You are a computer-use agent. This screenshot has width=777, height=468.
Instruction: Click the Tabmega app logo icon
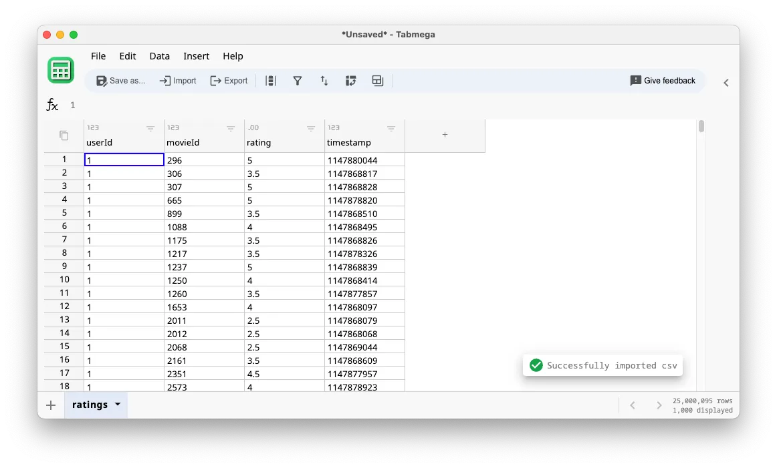click(x=61, y=69)
